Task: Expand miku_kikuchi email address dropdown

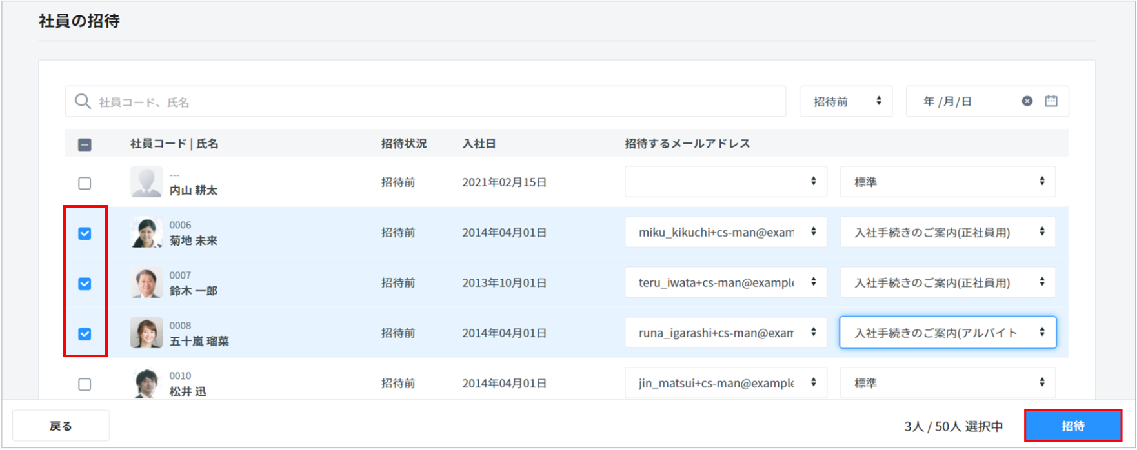Action: pyautogui.click(x=725, y=232)
